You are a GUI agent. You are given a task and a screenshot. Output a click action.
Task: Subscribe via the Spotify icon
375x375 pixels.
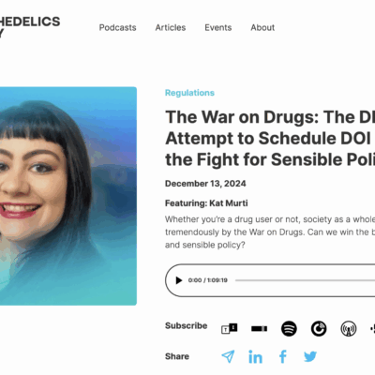(x=289, y=328)
